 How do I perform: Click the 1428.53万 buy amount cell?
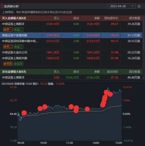[x=53, y=58]
